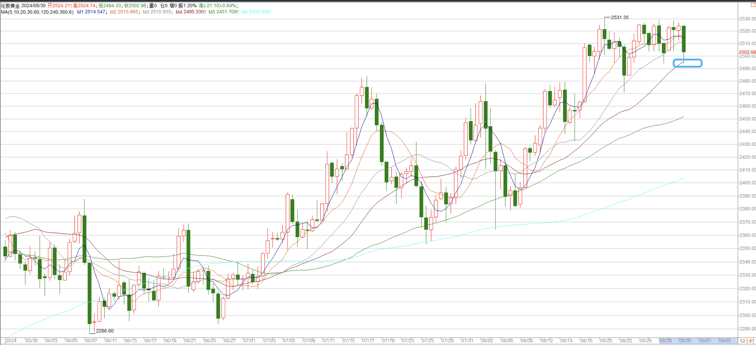This screenshot has width=756, height=345.
Task: Click the high price 高2524.74
Action: point(85,6)
